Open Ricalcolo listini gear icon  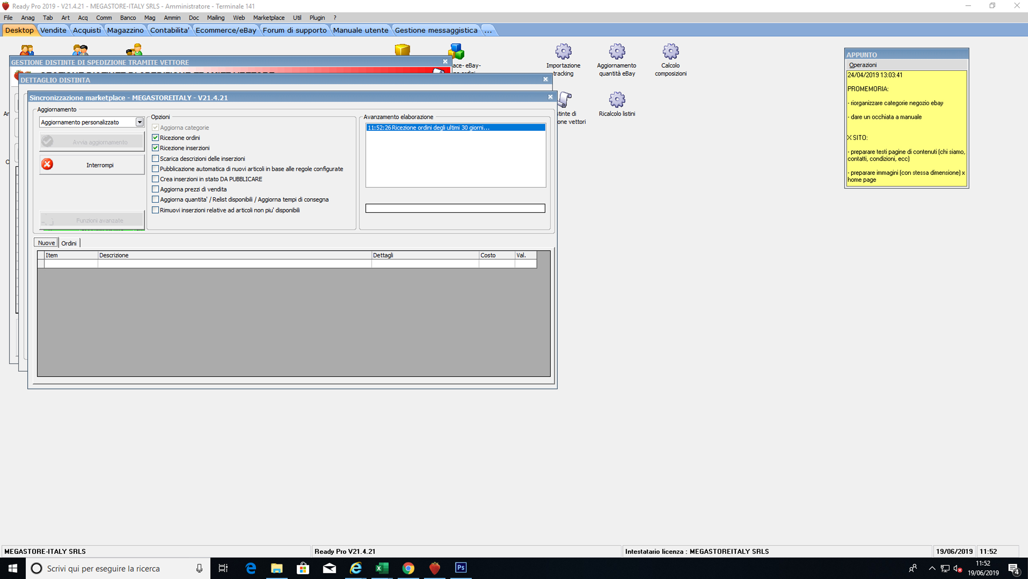[616, 100]
